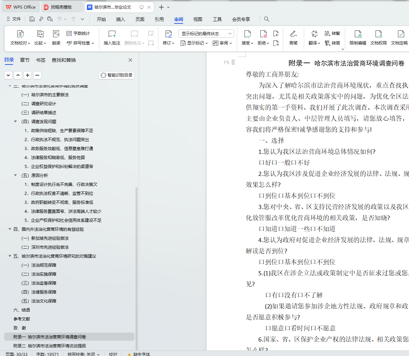409x356 pixels.
Task: Switch to the 引用 ribbon tab
Action: point(159,19)
